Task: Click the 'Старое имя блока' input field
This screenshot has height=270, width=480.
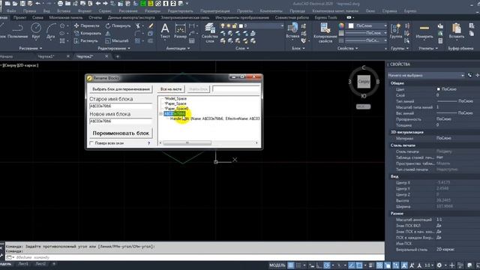Action: 121,106
